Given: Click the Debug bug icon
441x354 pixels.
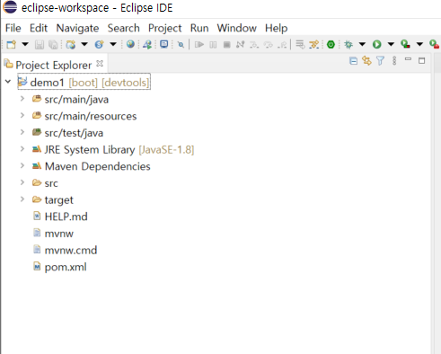Looking at the screenshot, I should pos(348,45).
